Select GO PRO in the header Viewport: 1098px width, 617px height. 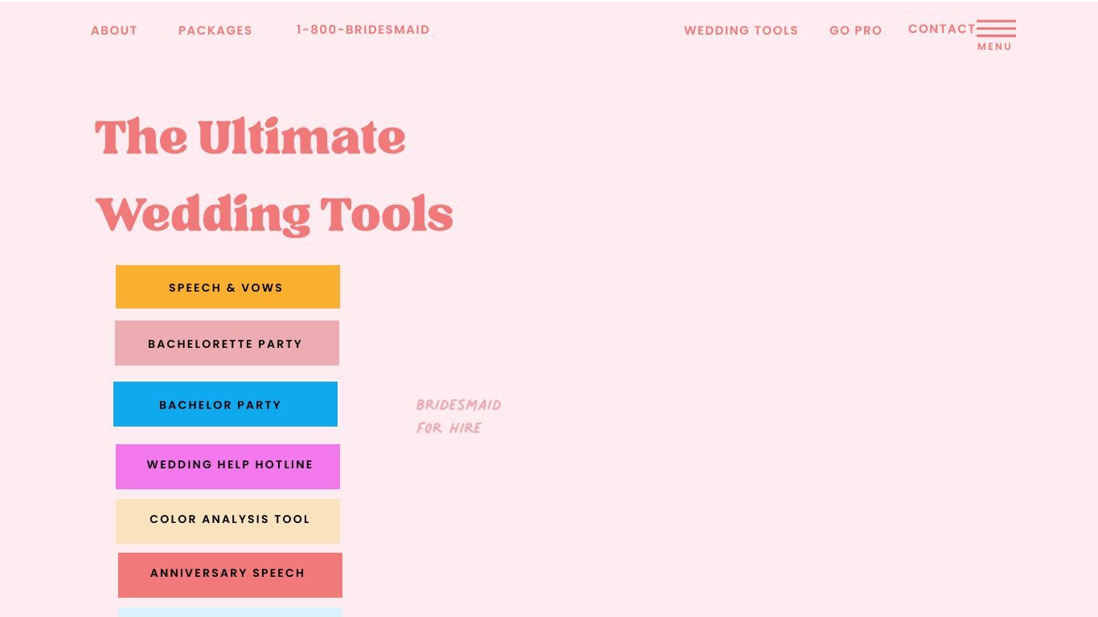click(856, 31)
